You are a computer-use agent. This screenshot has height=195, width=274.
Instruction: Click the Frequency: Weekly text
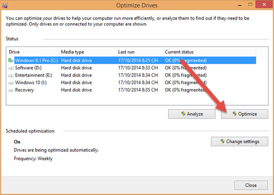(33, 159)
